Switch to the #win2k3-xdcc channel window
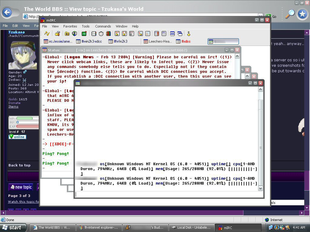Viewport: 310px width, 232px height. [89, 41]
